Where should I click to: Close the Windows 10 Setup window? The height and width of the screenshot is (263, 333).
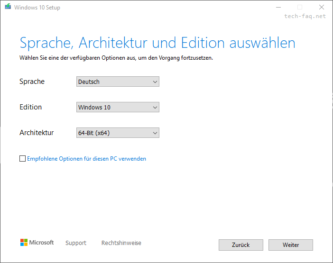(x=322, y=8)
